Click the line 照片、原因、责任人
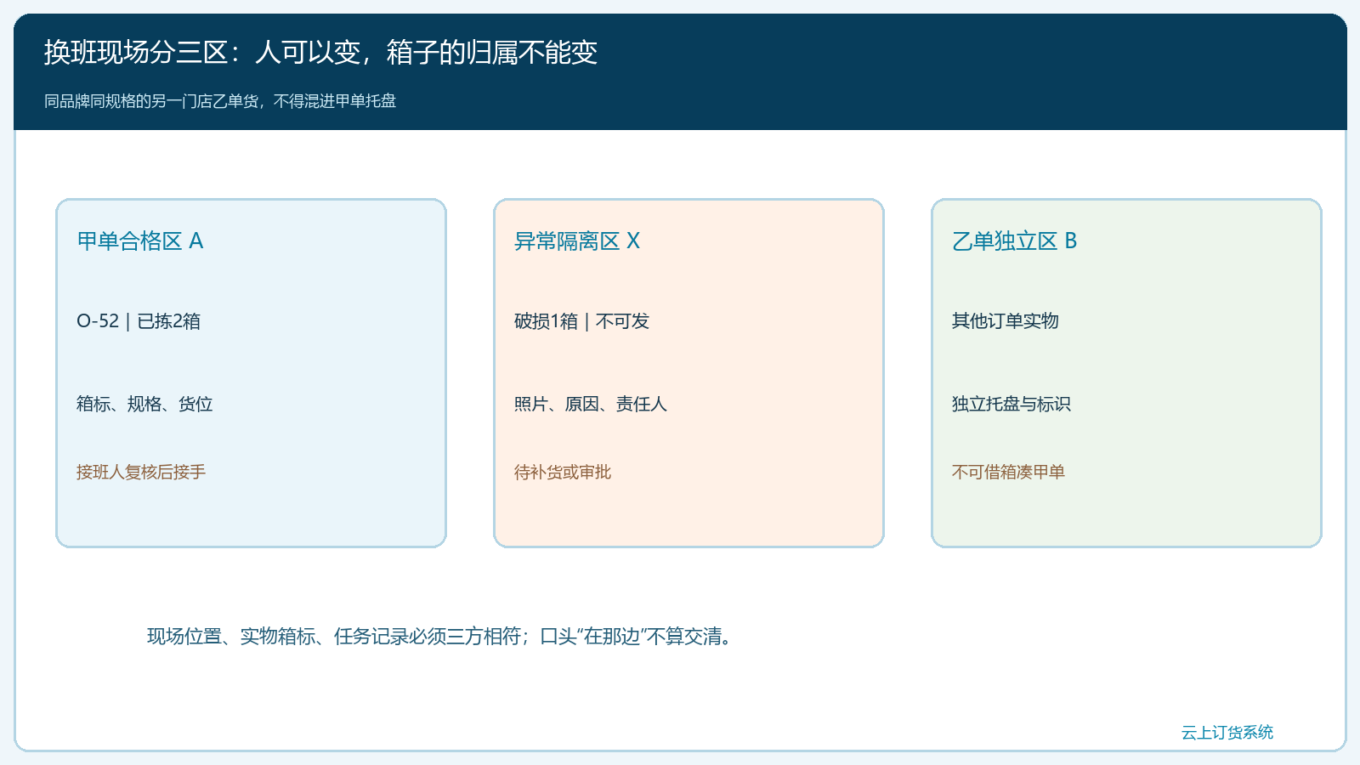 click(x=591, y=404)
